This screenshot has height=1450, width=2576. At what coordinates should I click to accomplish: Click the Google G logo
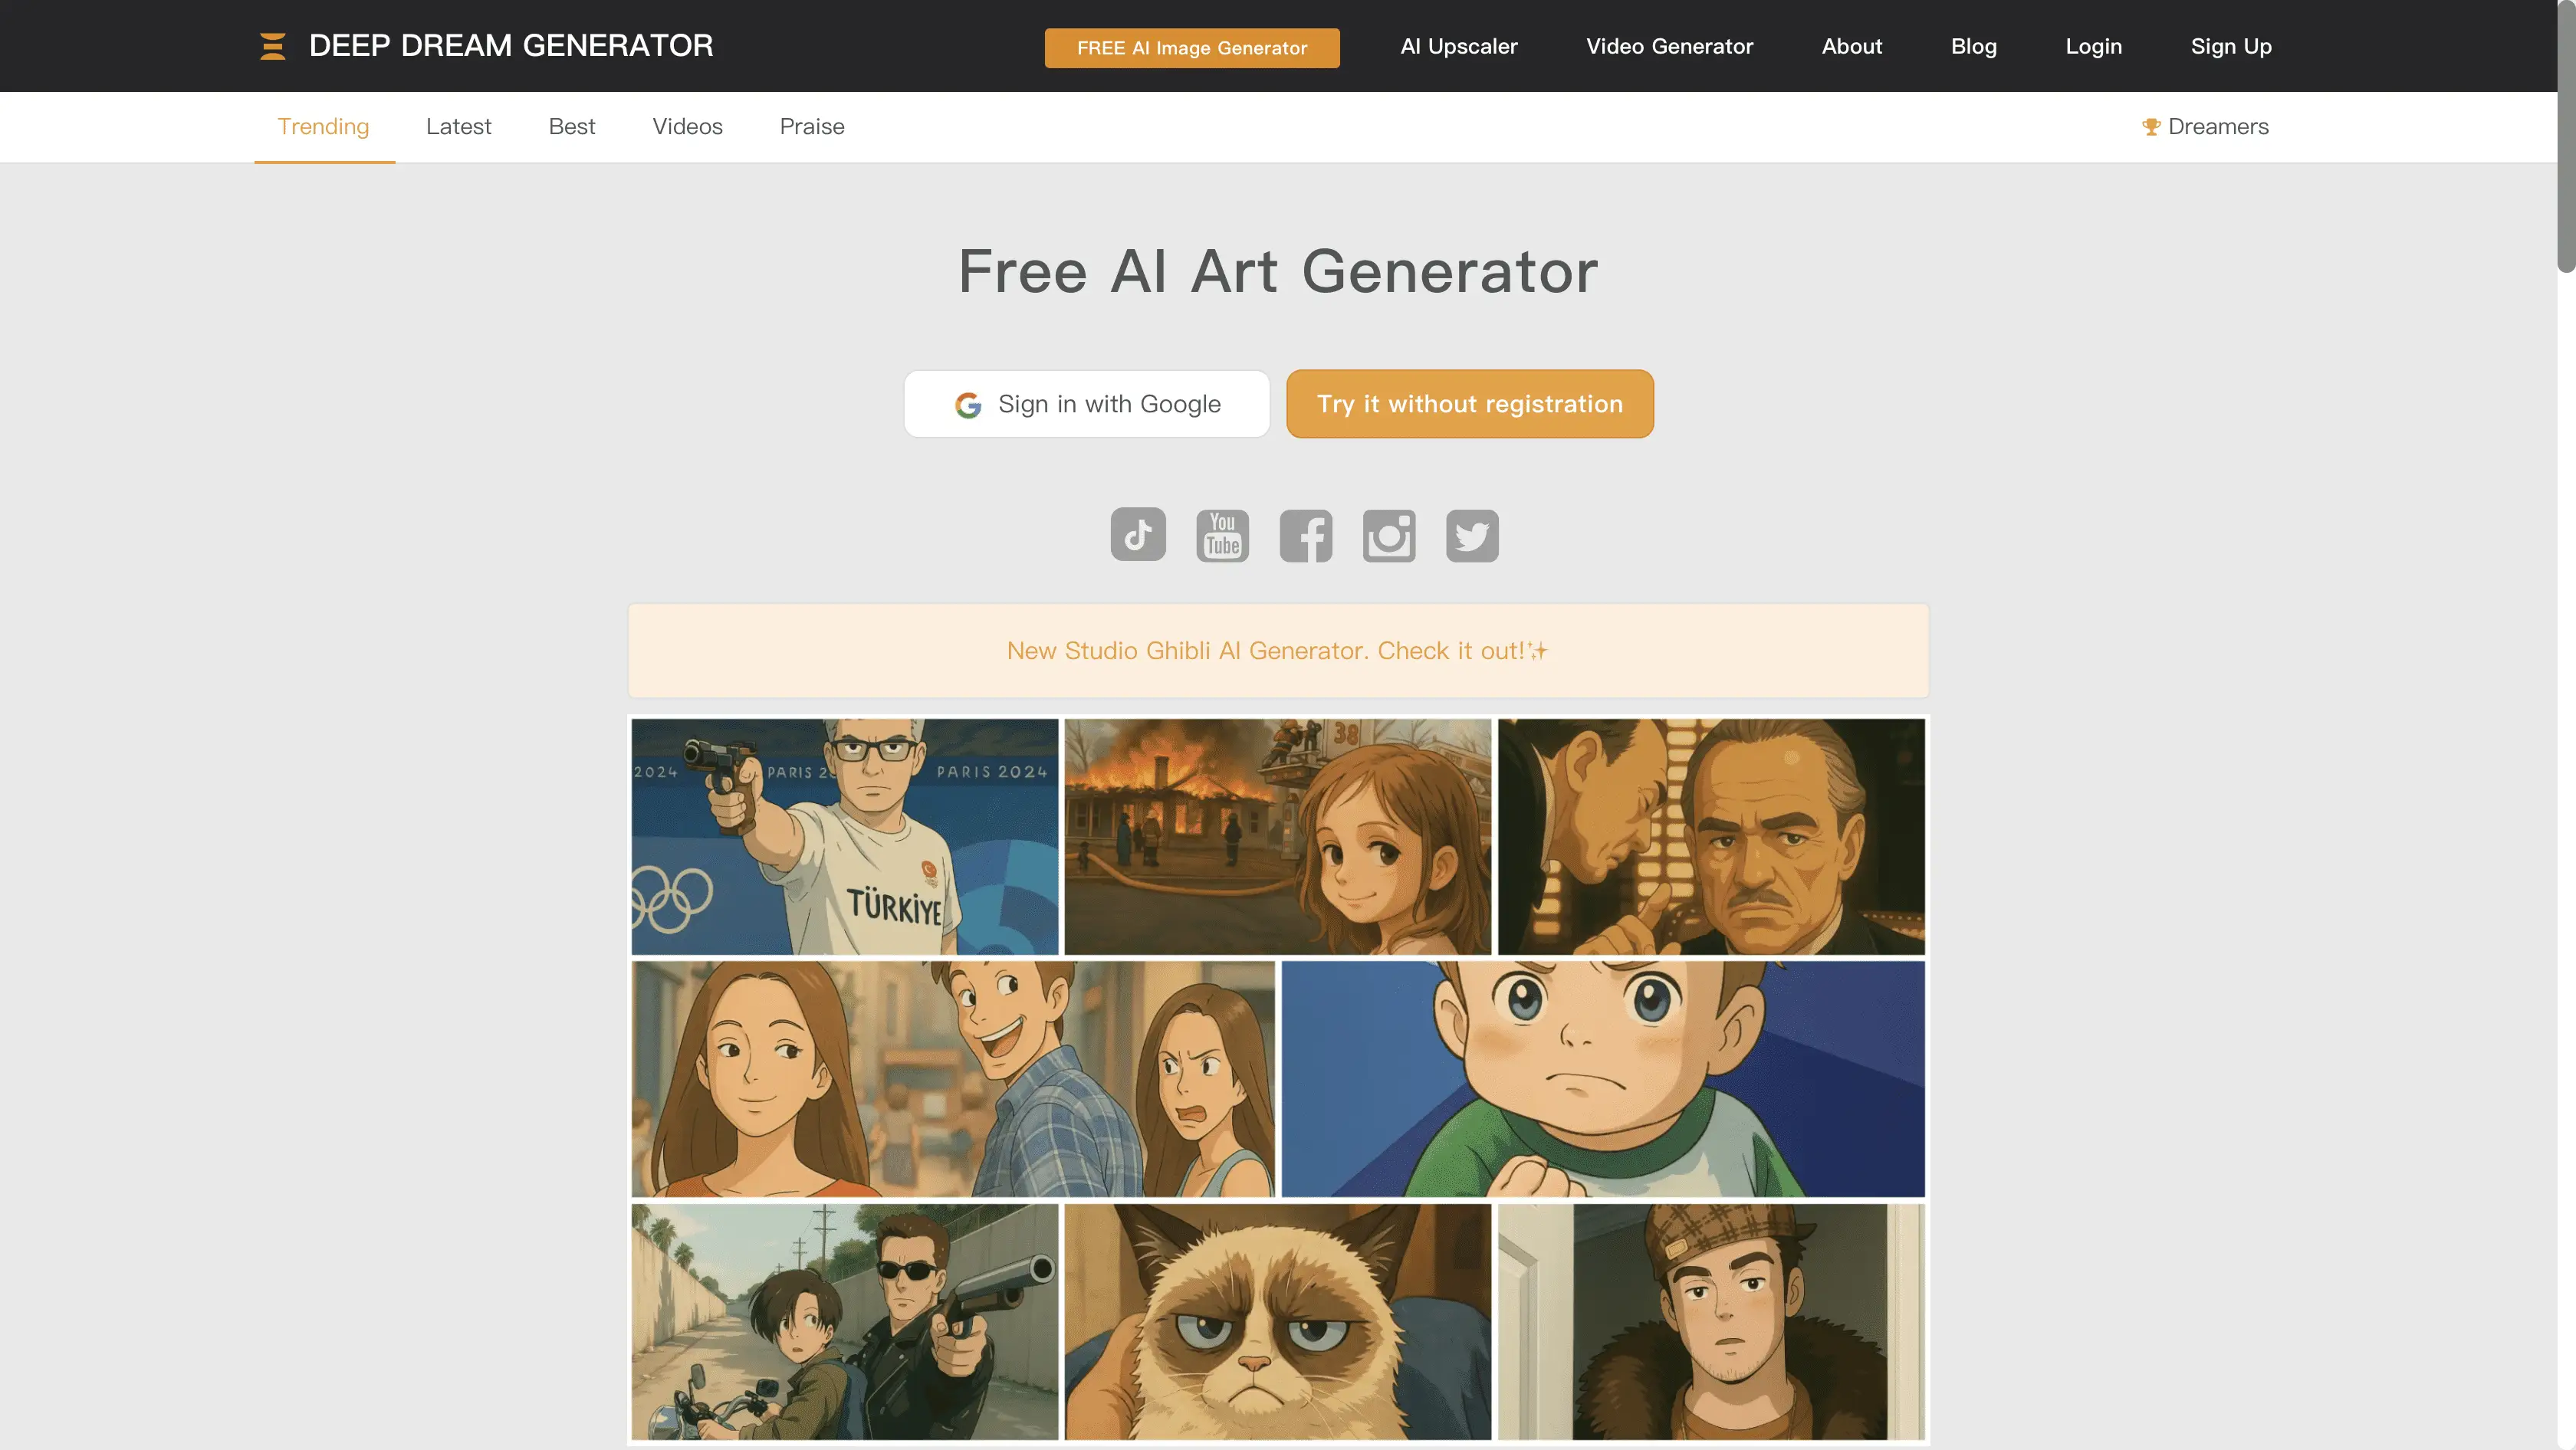(968, 405)
